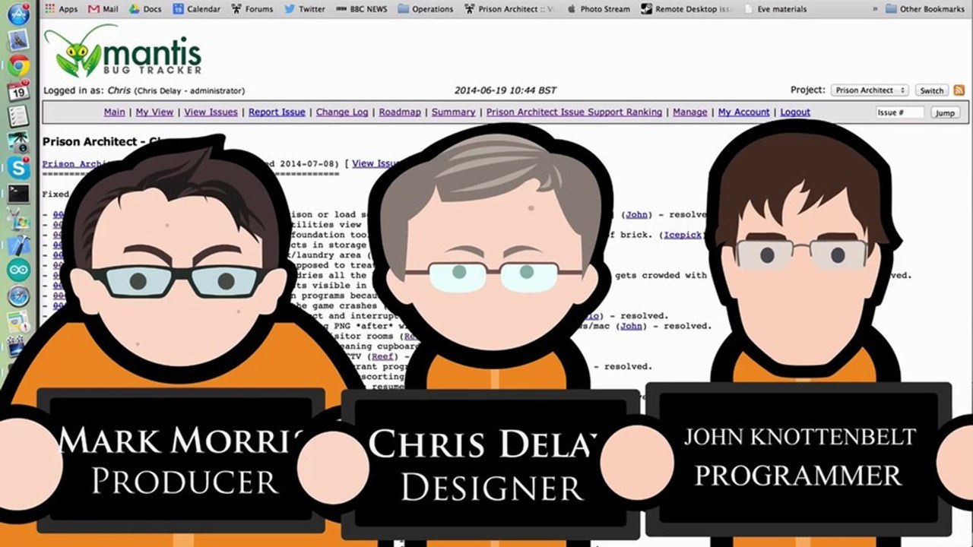The image size is (973, 547).
Task: Launch Google Chrome from the dock
Action: pos(18,65)
